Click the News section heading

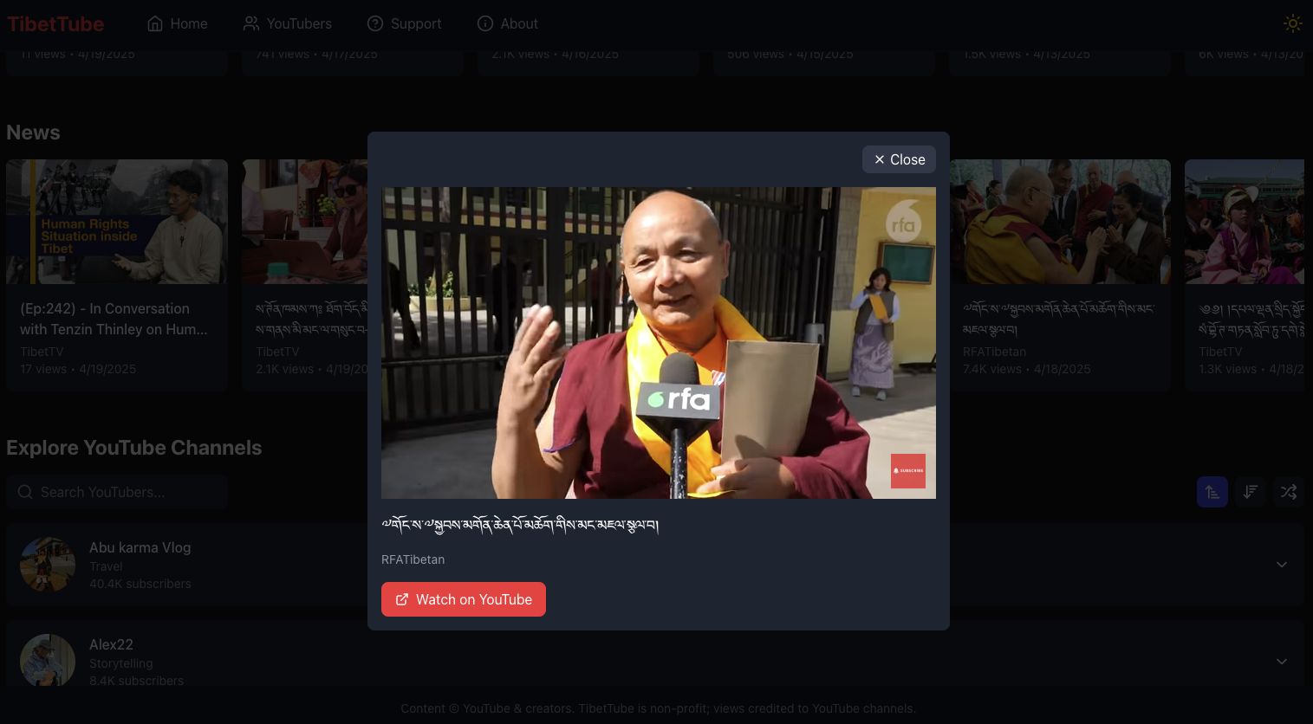coord(33,133)
